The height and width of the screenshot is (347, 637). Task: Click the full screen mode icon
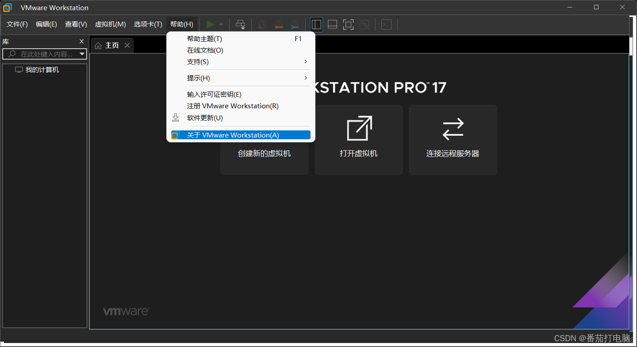click(348, 25)
